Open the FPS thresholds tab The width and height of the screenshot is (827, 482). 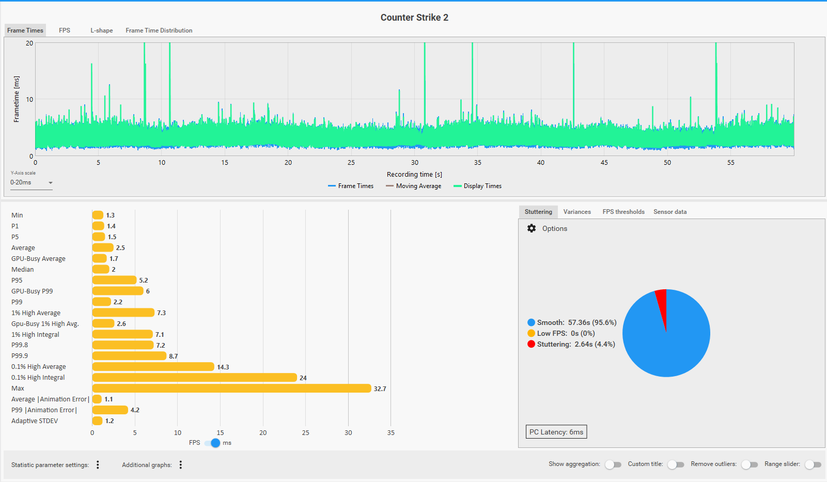tap(623, 212)
